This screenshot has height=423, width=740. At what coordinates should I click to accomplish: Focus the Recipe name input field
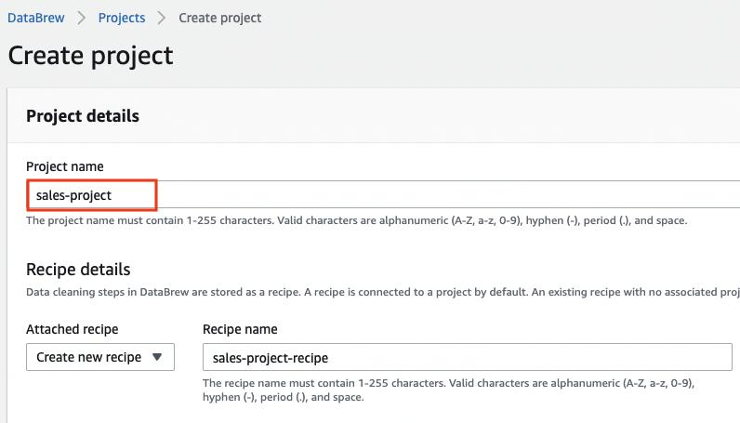(x=465, y=358)
